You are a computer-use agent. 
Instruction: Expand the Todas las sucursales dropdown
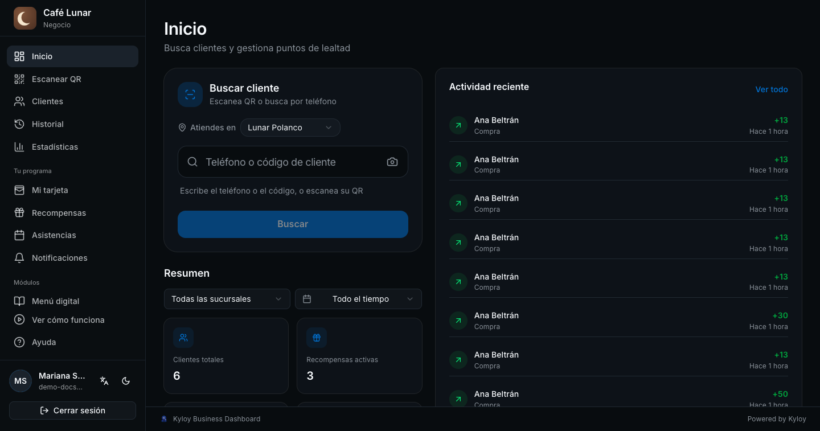coord(227,299)
